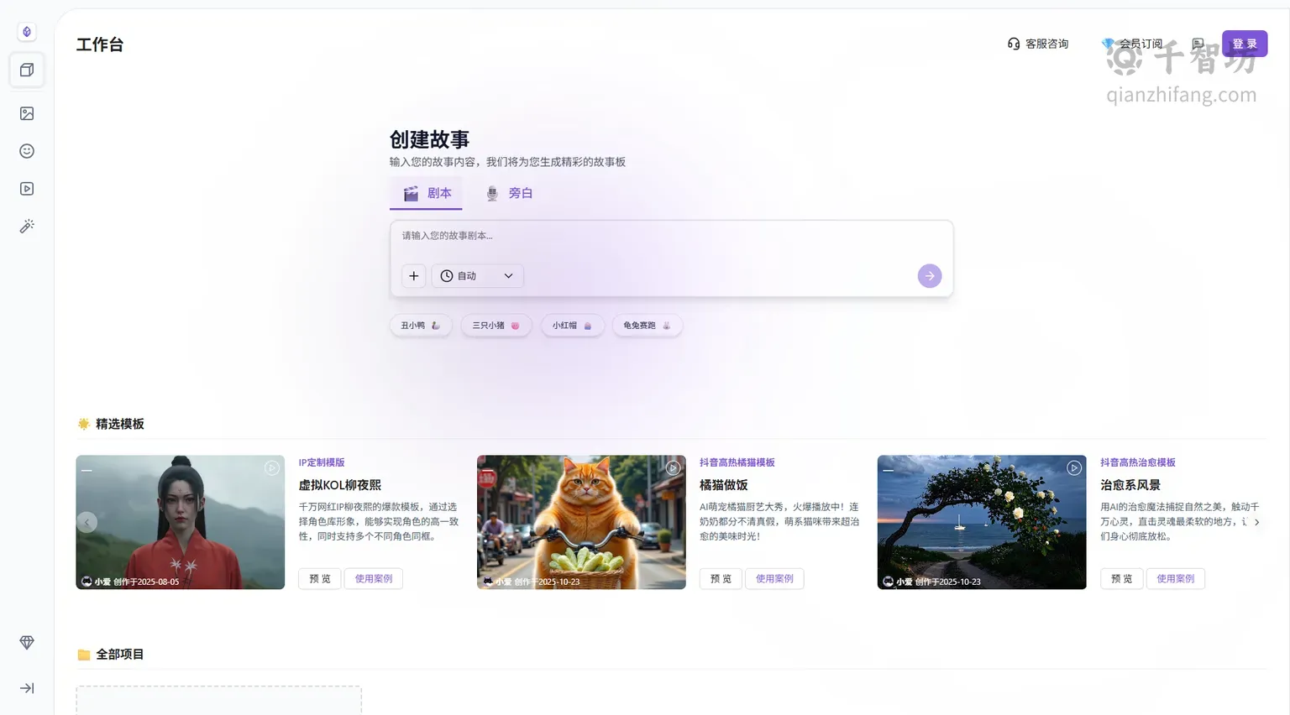Viewport: 1290px width, 715px height.
Task: Click the IP定制模版 category label
Action: [x=322, y=462]
